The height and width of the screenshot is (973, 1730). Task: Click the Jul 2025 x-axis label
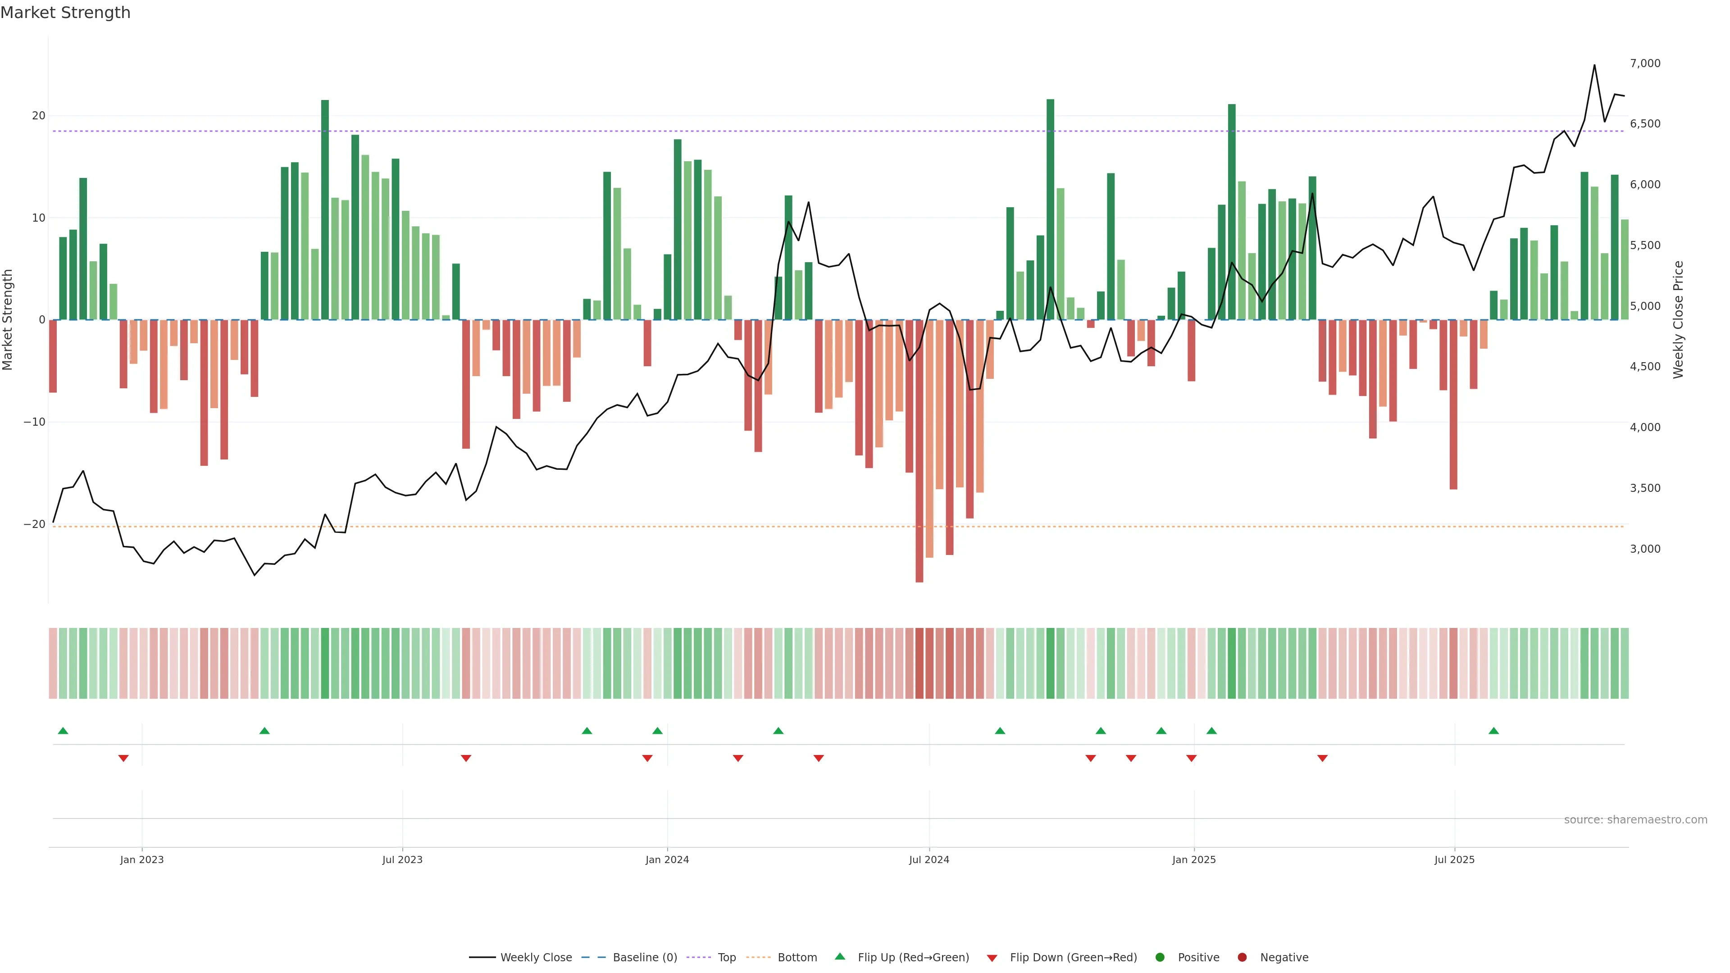click(x=1454, y=859)
